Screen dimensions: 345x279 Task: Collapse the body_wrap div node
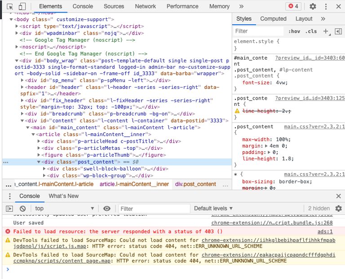pos(17,61)
